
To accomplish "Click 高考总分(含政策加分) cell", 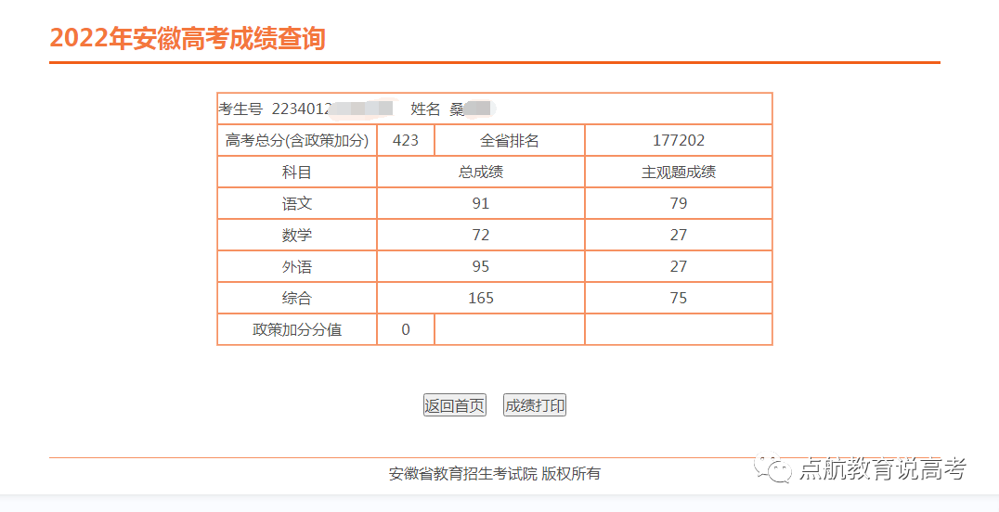I will pos(297,140).
